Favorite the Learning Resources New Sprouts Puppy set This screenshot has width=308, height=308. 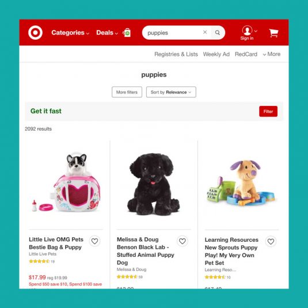click(271, 241)
